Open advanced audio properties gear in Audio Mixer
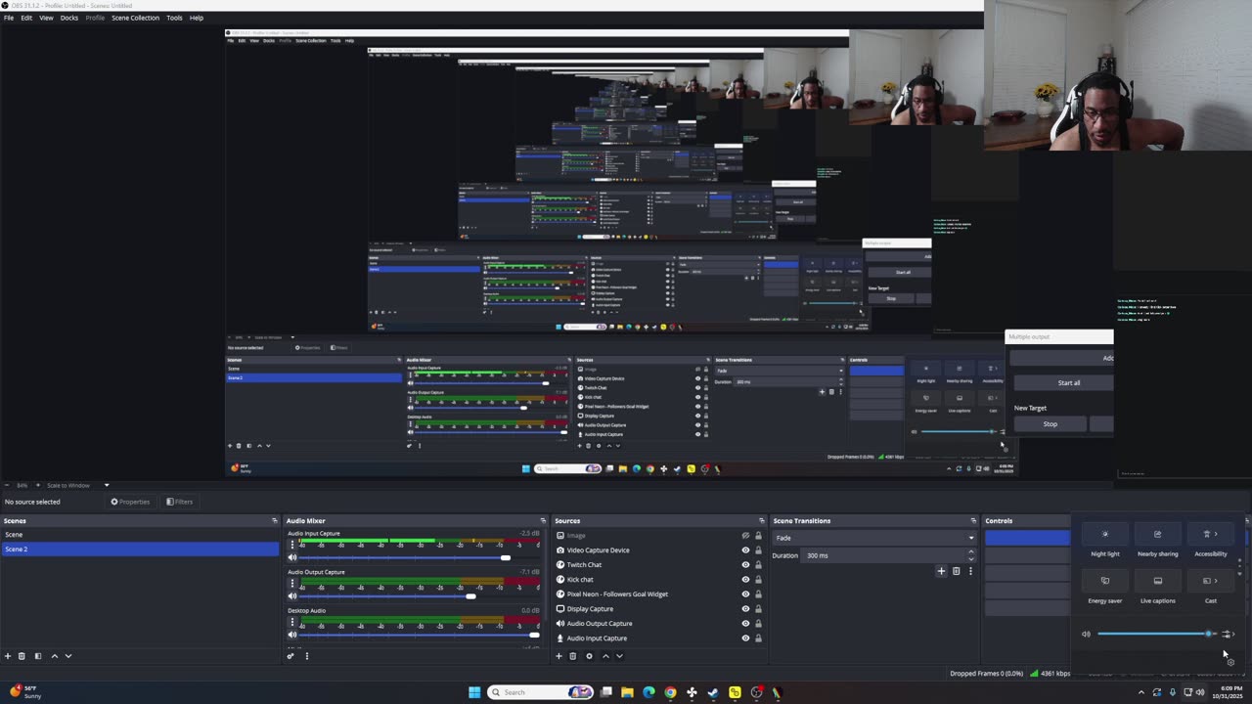 (x=291, y=656)
